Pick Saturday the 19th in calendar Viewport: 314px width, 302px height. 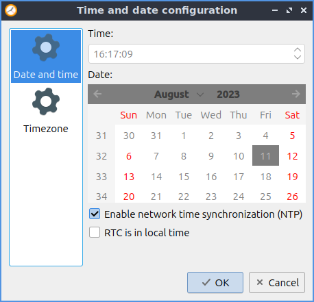(292, 177)
